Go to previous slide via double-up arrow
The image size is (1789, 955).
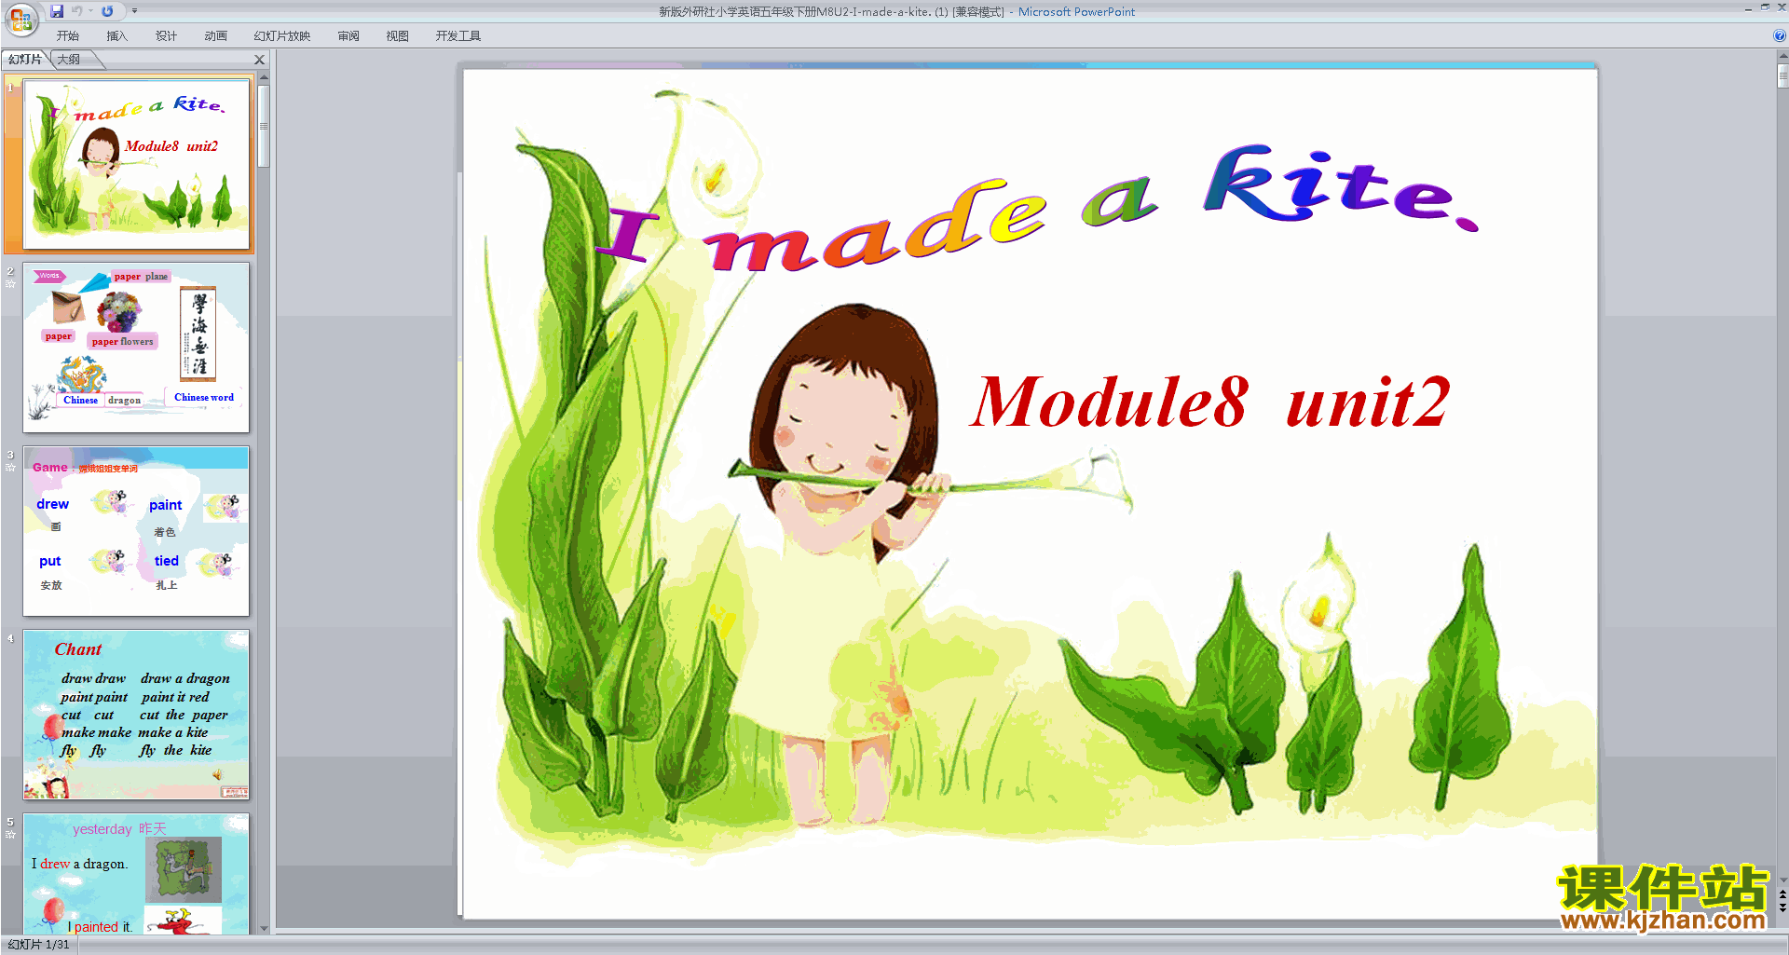point(1782,894)
